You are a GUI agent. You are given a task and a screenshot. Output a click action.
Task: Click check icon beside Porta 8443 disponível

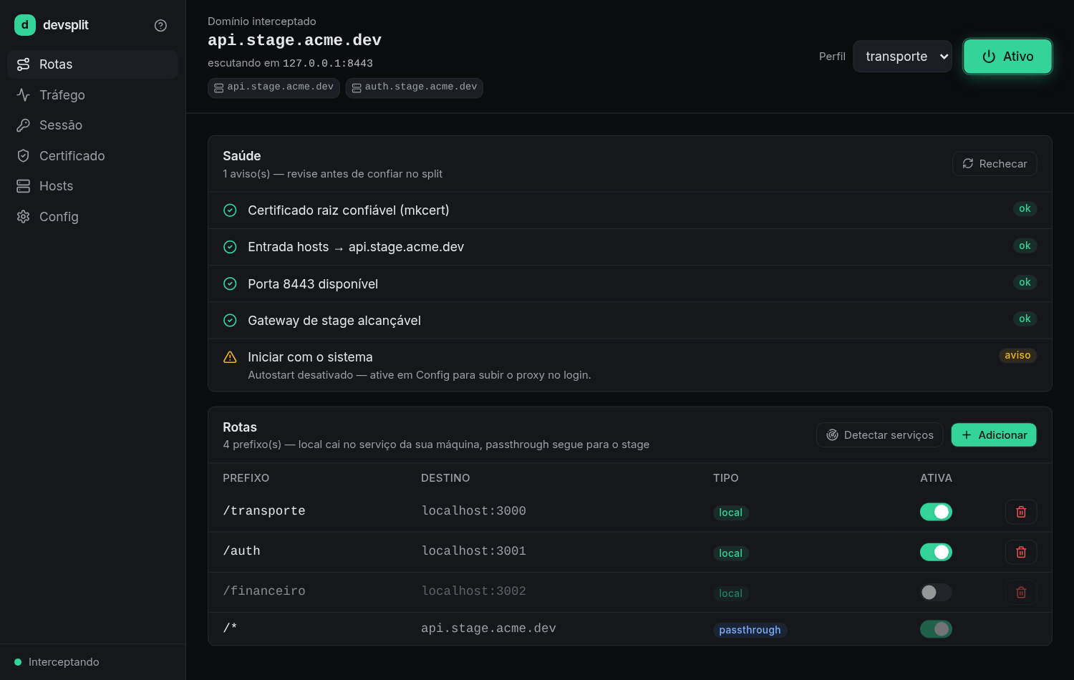230,283
